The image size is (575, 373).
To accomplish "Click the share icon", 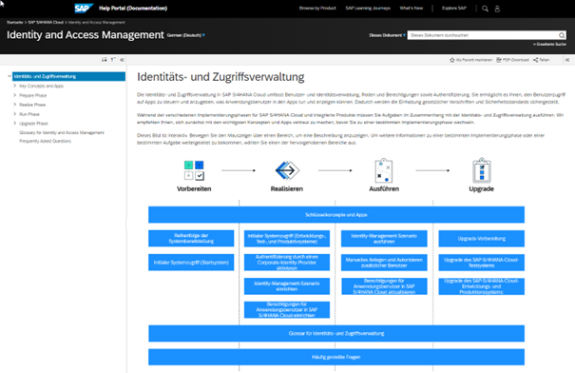I will point(536,60).
